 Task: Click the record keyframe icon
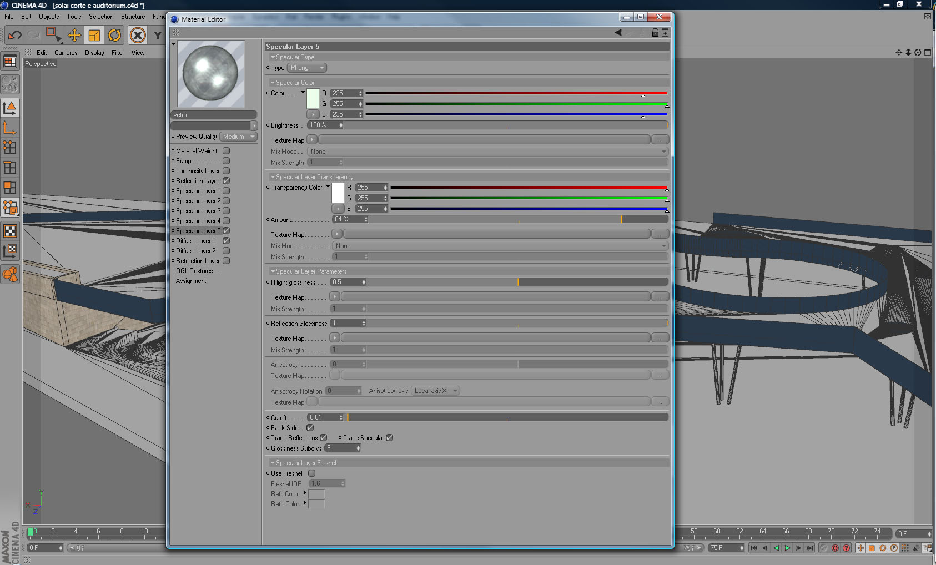click(835, 548)
